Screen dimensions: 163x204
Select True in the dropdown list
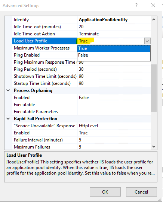[x=114, y=48]
